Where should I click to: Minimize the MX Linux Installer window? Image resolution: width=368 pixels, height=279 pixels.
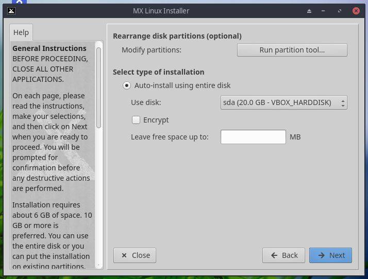323,11
